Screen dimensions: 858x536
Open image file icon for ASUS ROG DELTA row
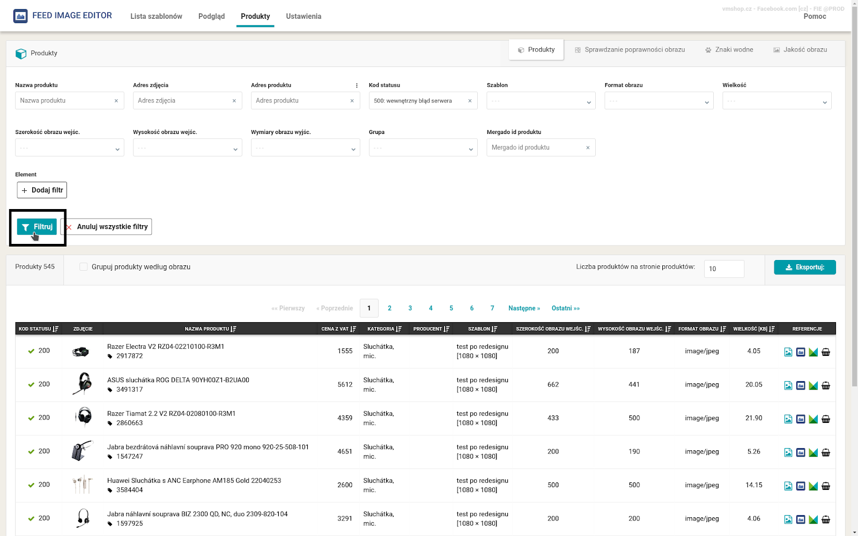tap(788, 385)
